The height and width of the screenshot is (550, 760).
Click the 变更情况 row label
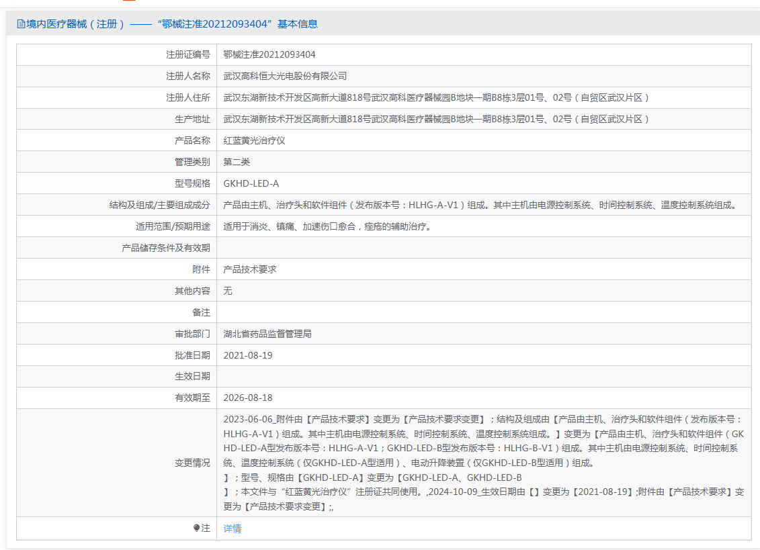pyautogui.click(x=192, y=463)
